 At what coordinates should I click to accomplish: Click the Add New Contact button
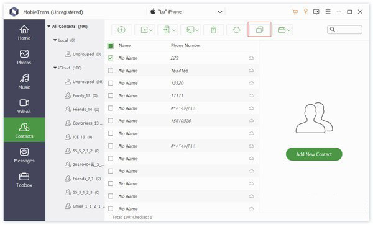[314, 154]
